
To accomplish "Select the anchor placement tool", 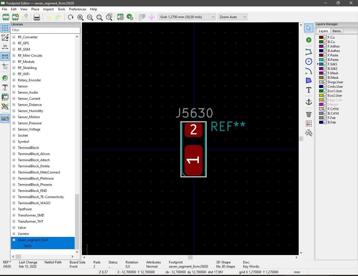I will tap(309, 102).
